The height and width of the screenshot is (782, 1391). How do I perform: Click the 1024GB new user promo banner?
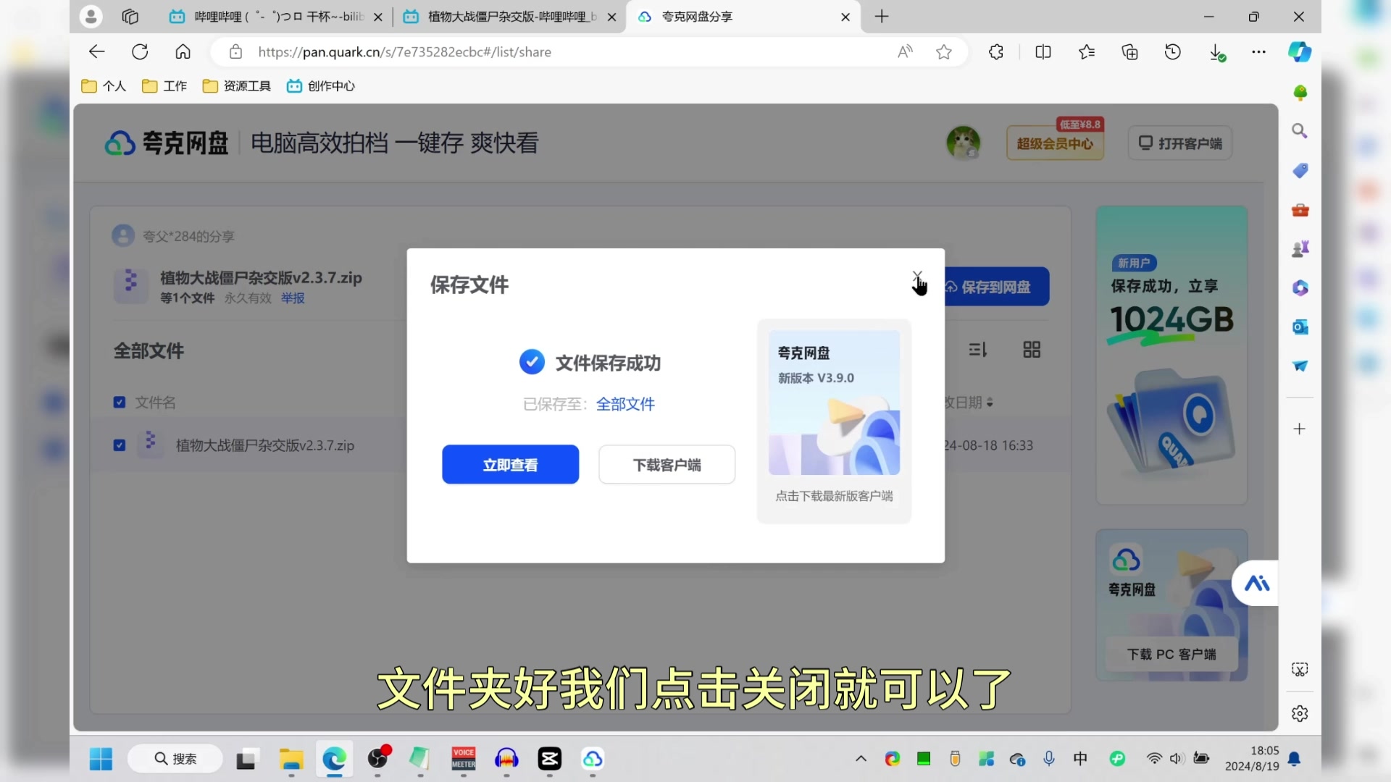(x=1171, y=356)
